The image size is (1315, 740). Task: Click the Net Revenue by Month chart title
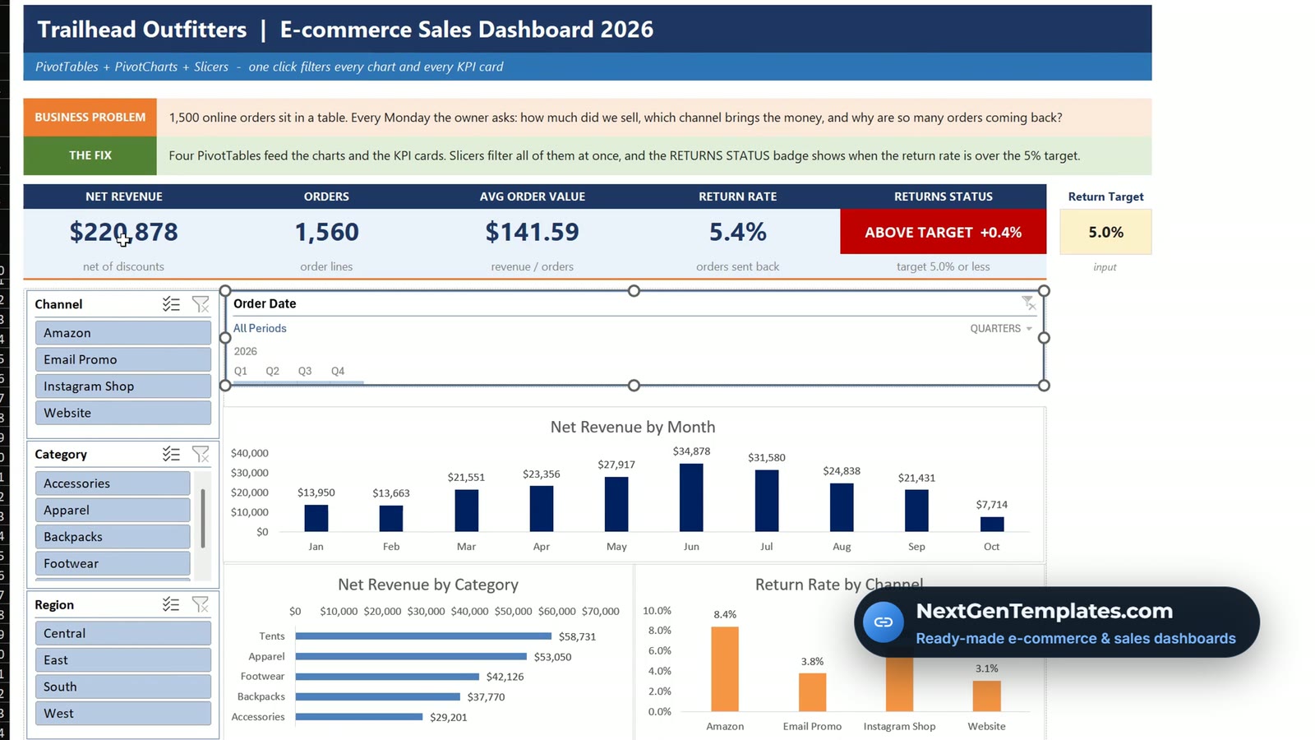(633, 427)
